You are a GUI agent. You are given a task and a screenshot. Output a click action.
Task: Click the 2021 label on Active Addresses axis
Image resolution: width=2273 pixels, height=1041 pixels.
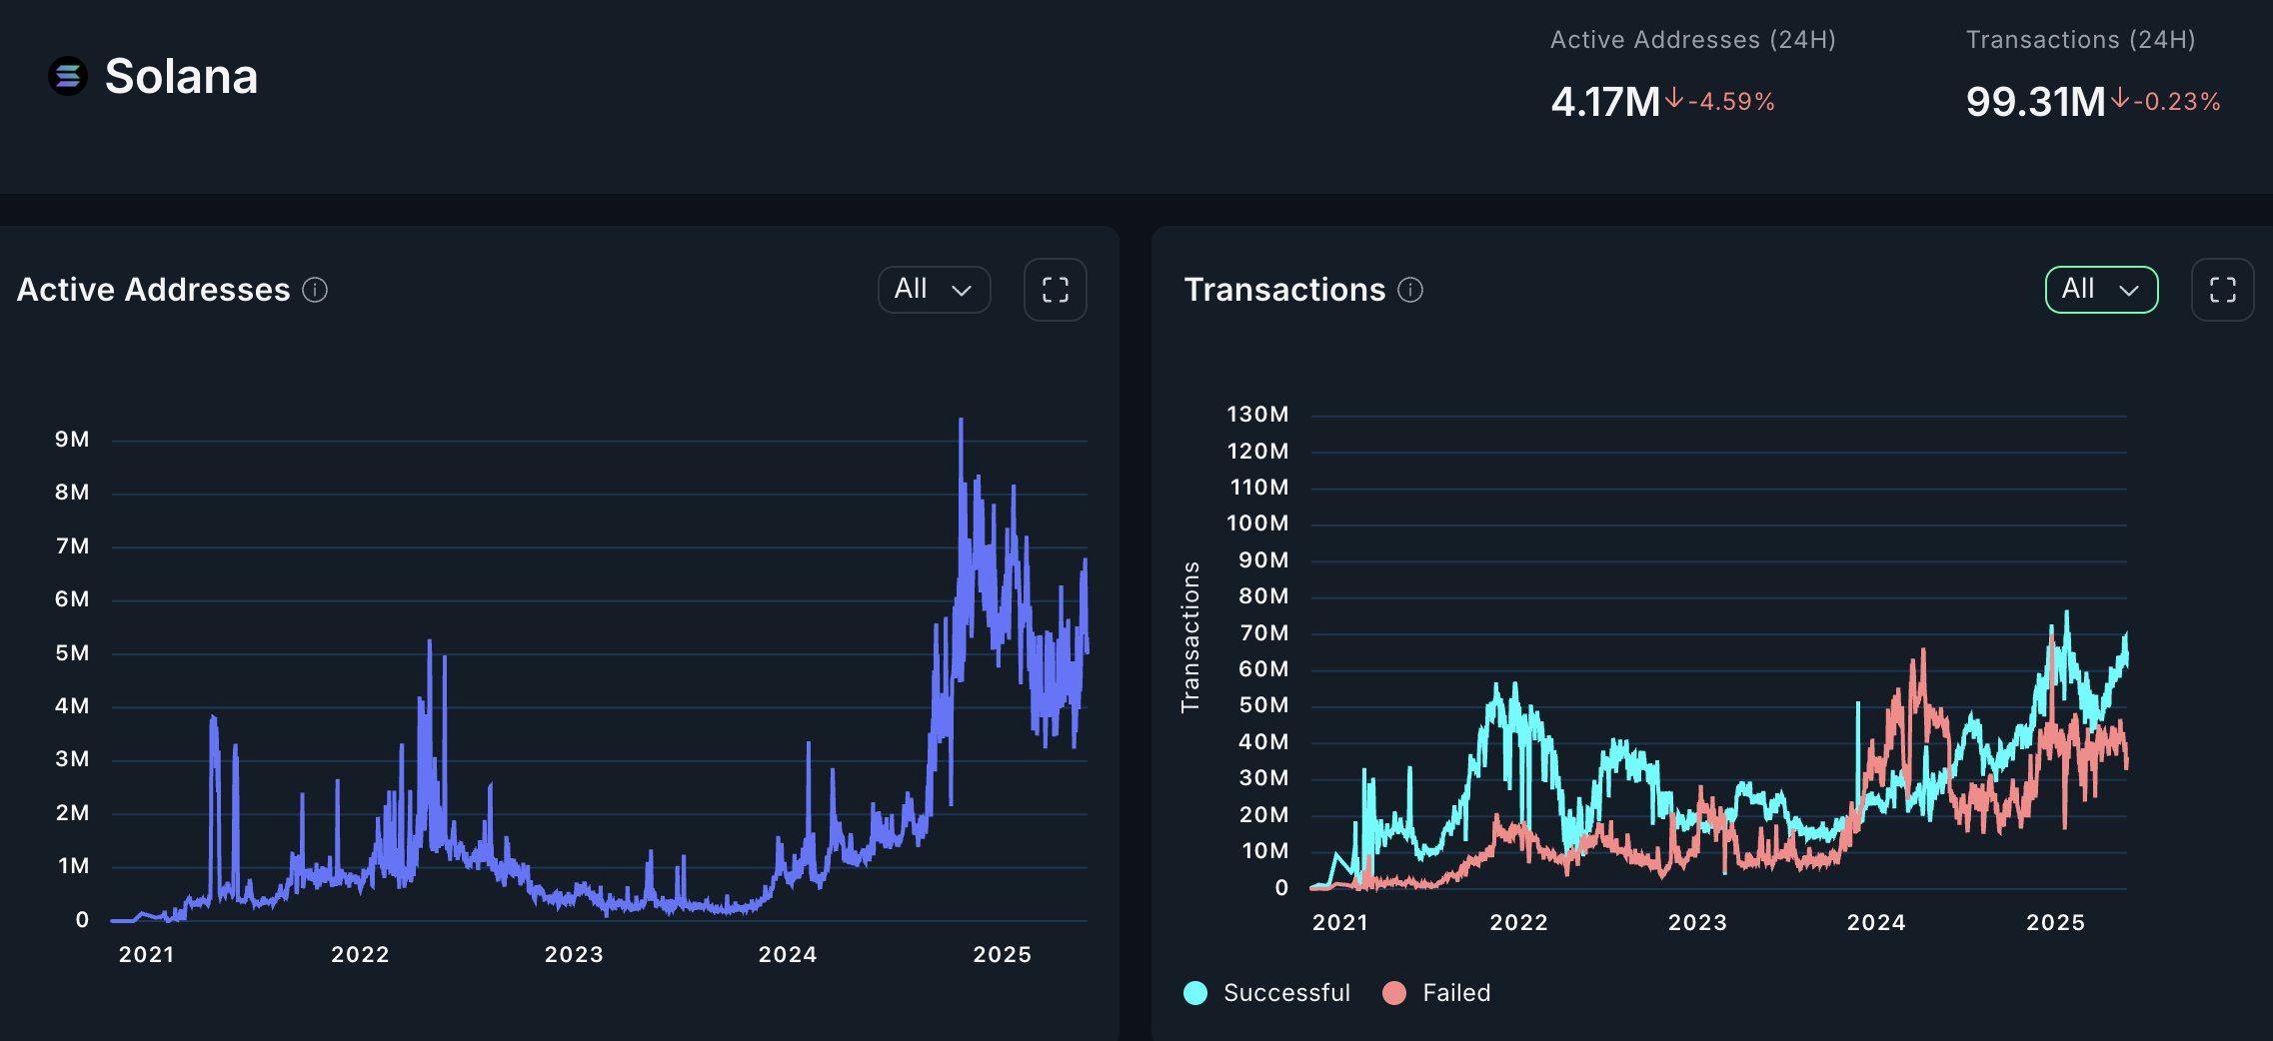(147, 955)
